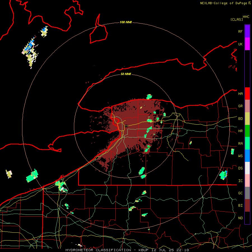Click the RF legend label
Image resolution: width=252 pixels, height=252 pixels.
(240, 31)
